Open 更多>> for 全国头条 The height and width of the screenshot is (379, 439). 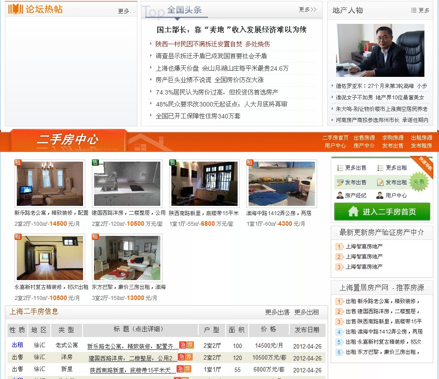pyautogui.click(x=307, y=10)
